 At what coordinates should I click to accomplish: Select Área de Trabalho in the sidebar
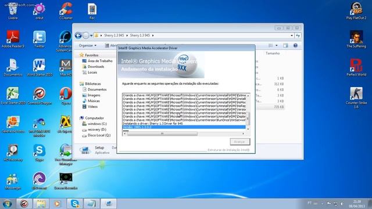[x=100, y=61]
